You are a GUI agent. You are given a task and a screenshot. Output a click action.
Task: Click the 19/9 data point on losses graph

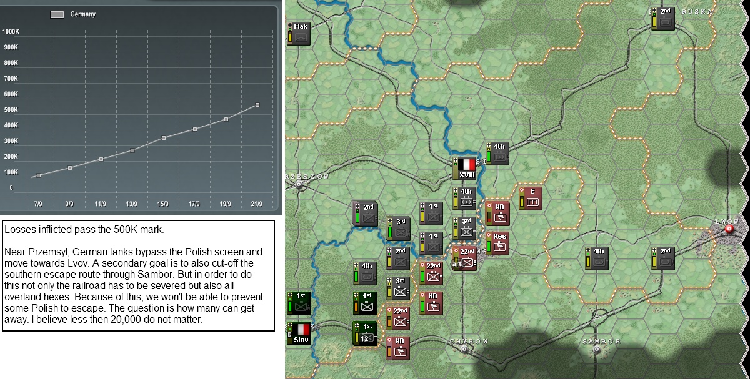pos(226,119)
